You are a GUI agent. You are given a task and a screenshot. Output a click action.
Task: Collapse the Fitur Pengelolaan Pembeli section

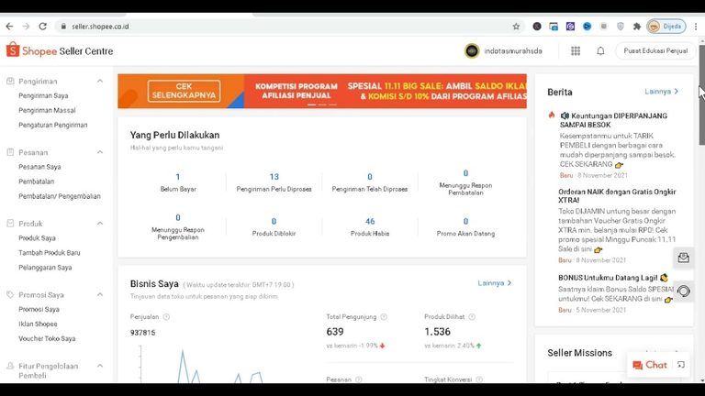(100, 366)
